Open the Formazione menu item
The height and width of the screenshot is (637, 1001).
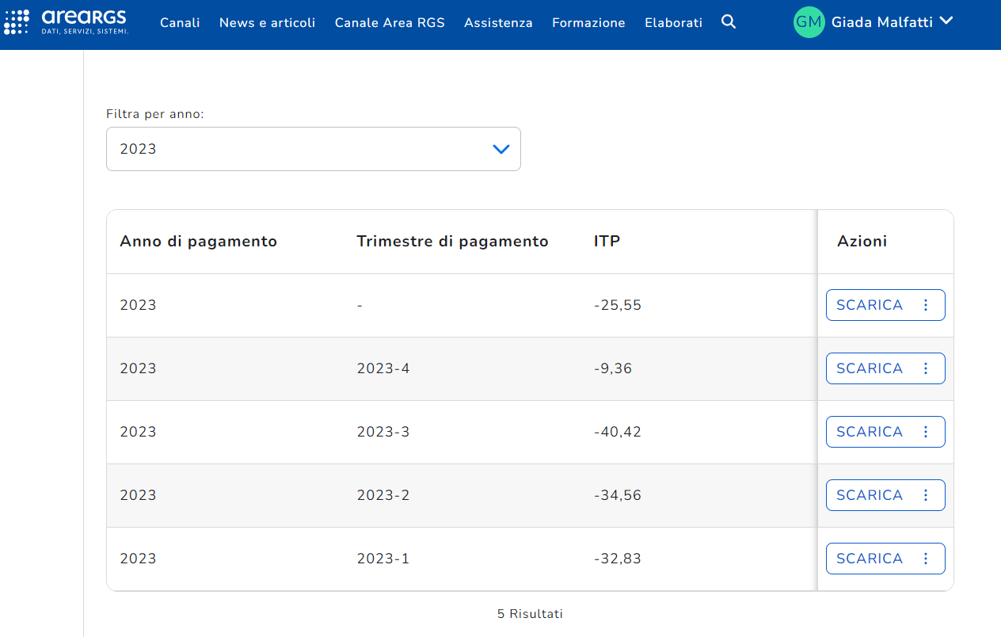[x=588, y=23]
